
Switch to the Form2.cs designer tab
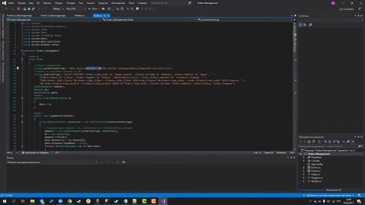point(19,15)
